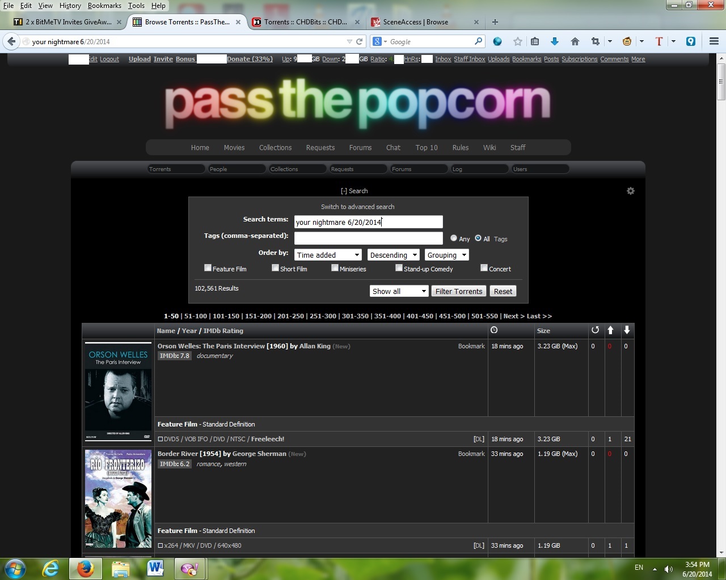Click the Filter Torrents button
The width and height of the screenshot is (726, 580).
459,291
